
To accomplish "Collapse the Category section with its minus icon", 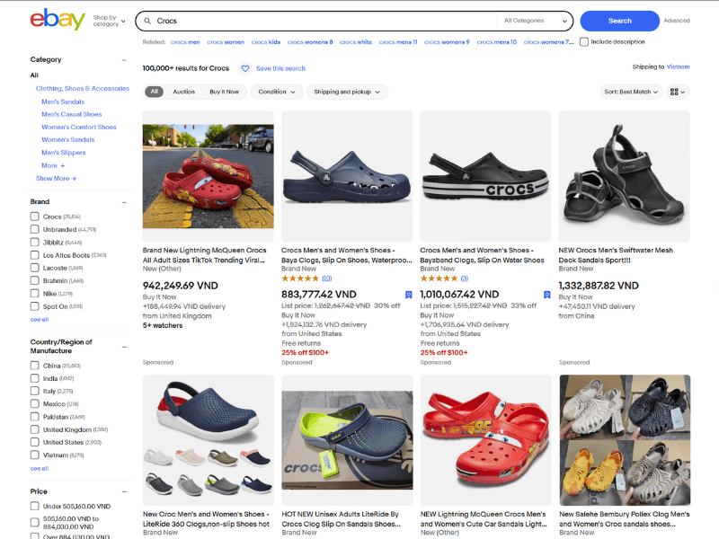I will coord(124,59).
